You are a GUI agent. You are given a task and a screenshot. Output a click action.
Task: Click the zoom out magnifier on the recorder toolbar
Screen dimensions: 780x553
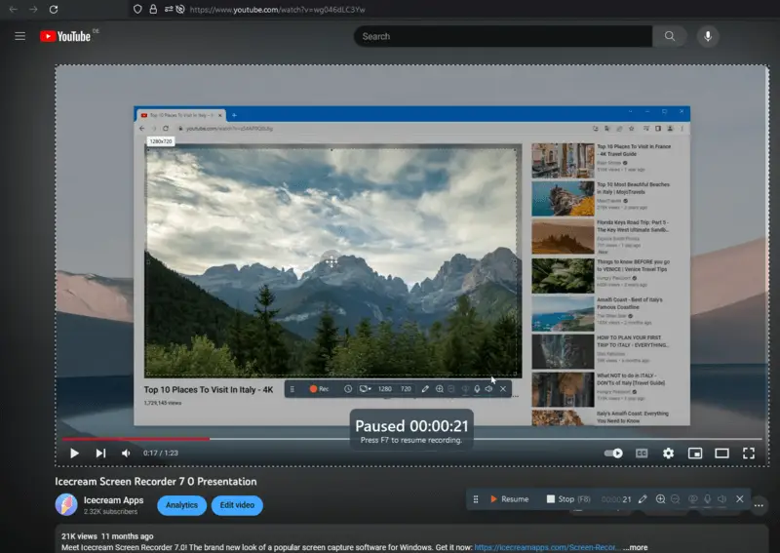(675, 499)
